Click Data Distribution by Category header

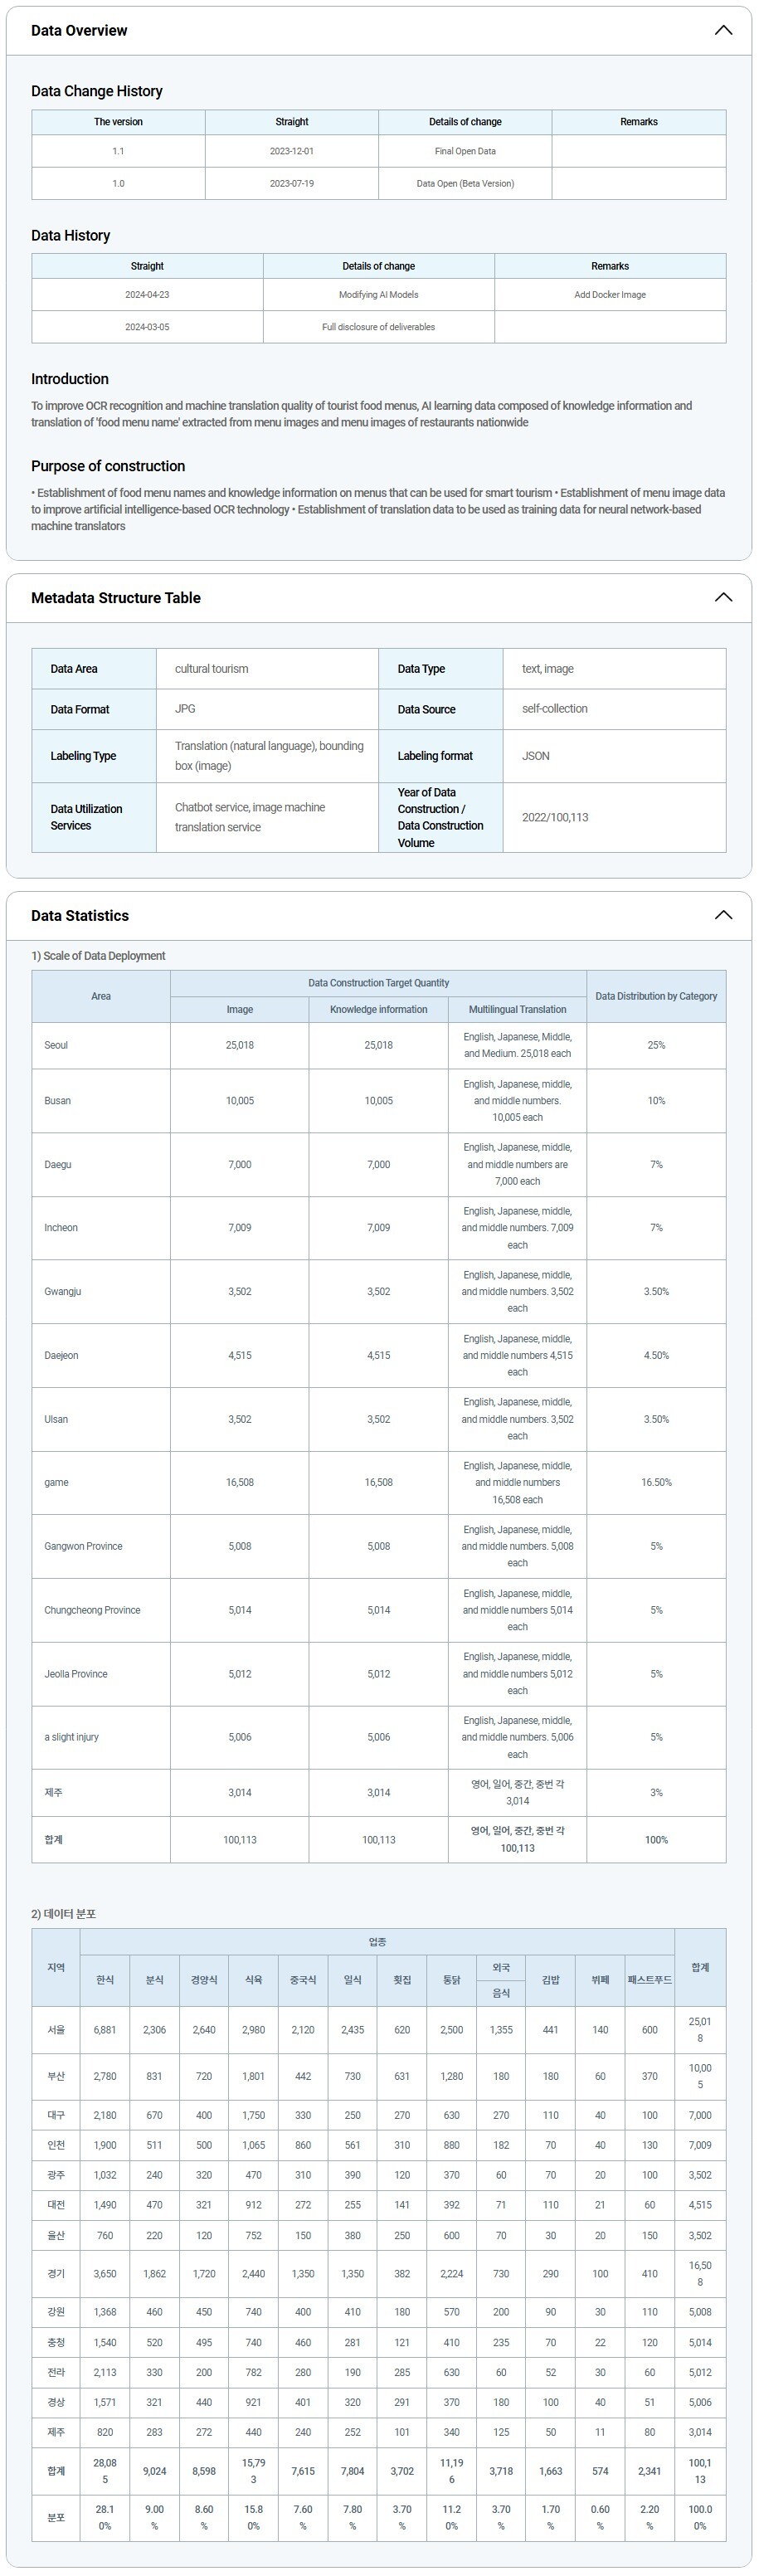[656, 996]
